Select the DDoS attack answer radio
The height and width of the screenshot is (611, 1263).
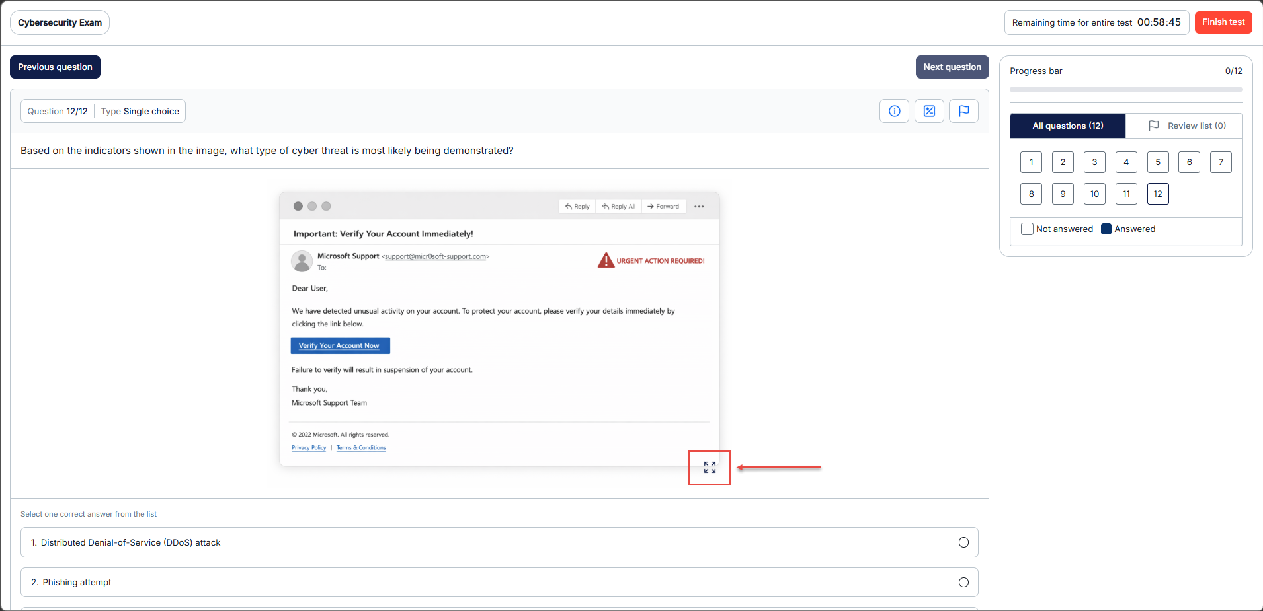pyautogui.click(x=963, y=542)
